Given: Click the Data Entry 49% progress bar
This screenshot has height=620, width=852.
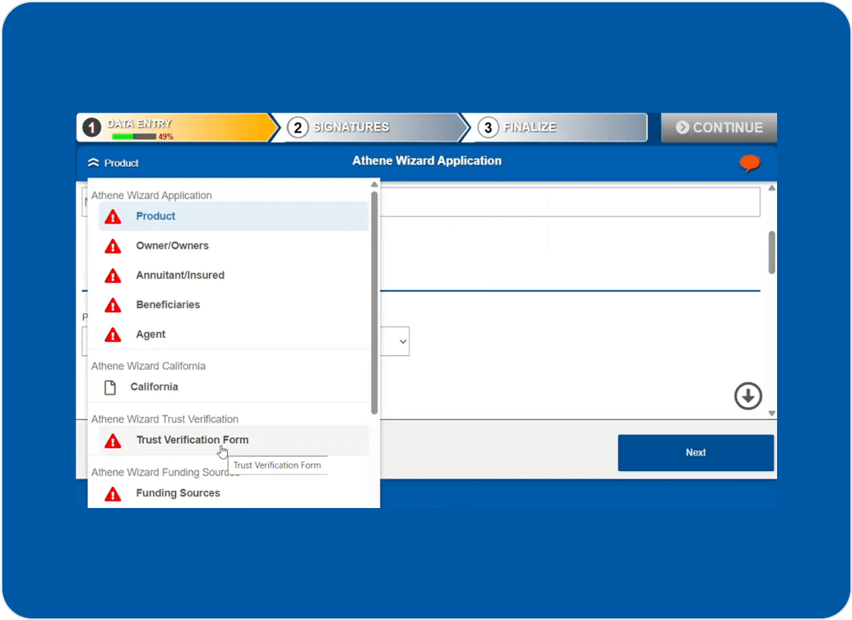Looking at the screenshot, I should [134, 136].
